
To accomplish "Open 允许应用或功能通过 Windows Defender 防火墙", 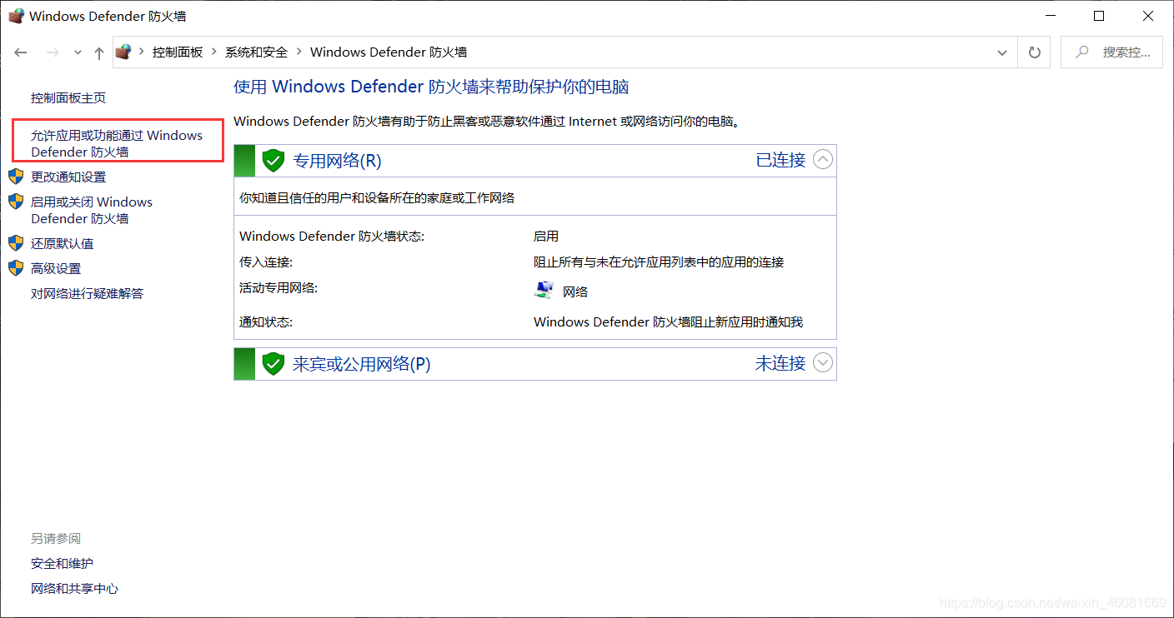I will [x=117, y=143].
